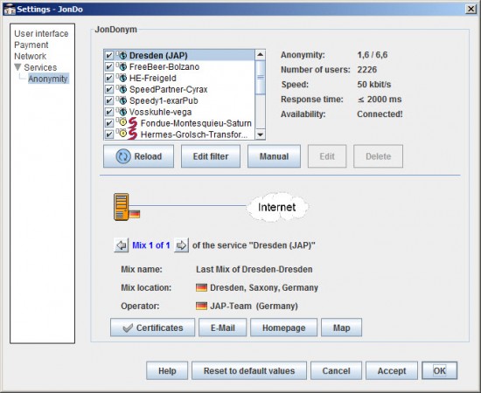Click the globe icon beside SpeedPartner-Cyrax
The width and height of the screenshot is (481, 393).
(122, 89)
